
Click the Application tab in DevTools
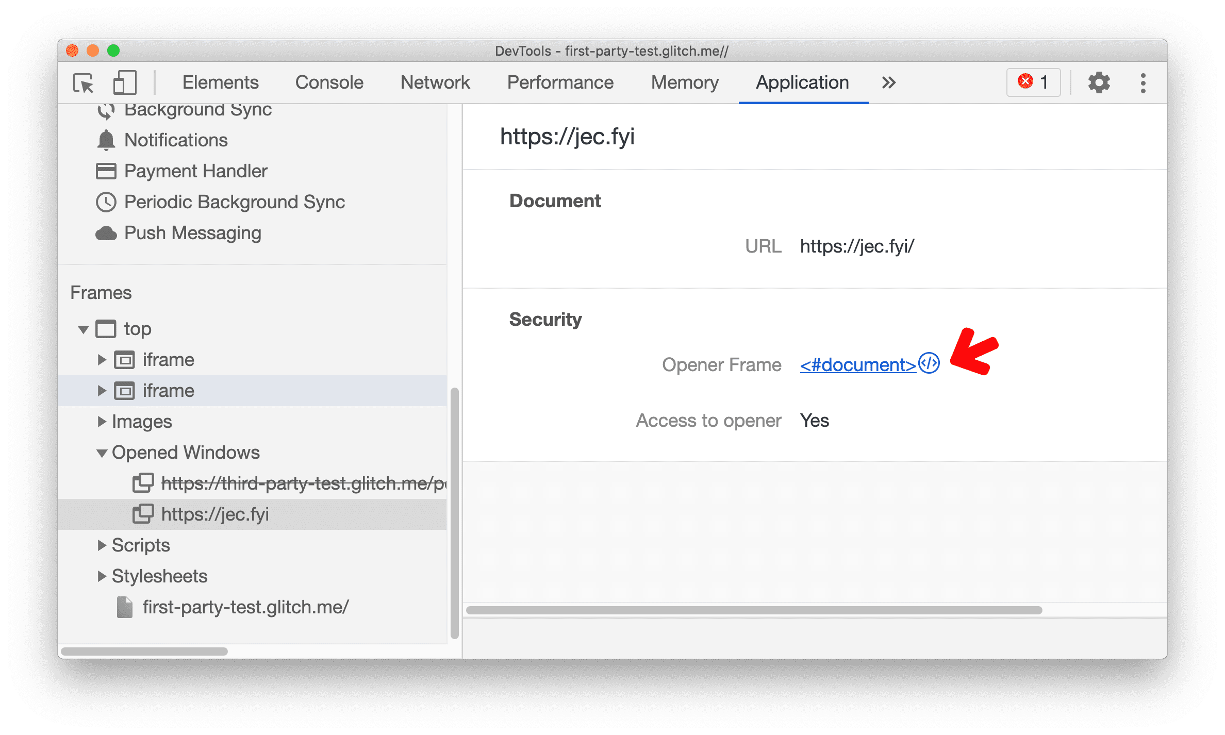pos(801,82)
